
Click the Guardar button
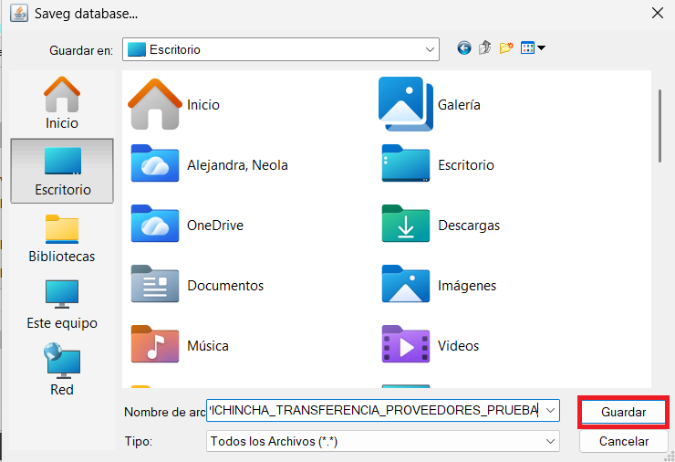(623, 412)
